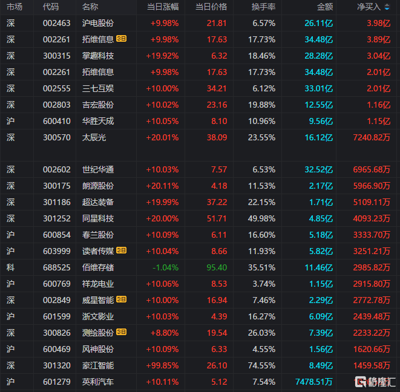The image size is (400, 392).
Task: Open stock 世纪华通
Action: (98, 169)
